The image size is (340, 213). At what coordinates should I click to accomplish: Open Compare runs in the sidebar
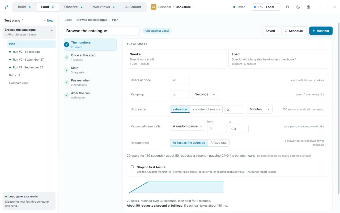tap(32, 83)
